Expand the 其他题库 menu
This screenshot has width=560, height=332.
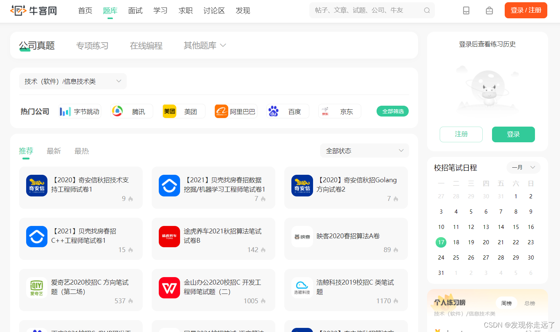tap(205, 46)
